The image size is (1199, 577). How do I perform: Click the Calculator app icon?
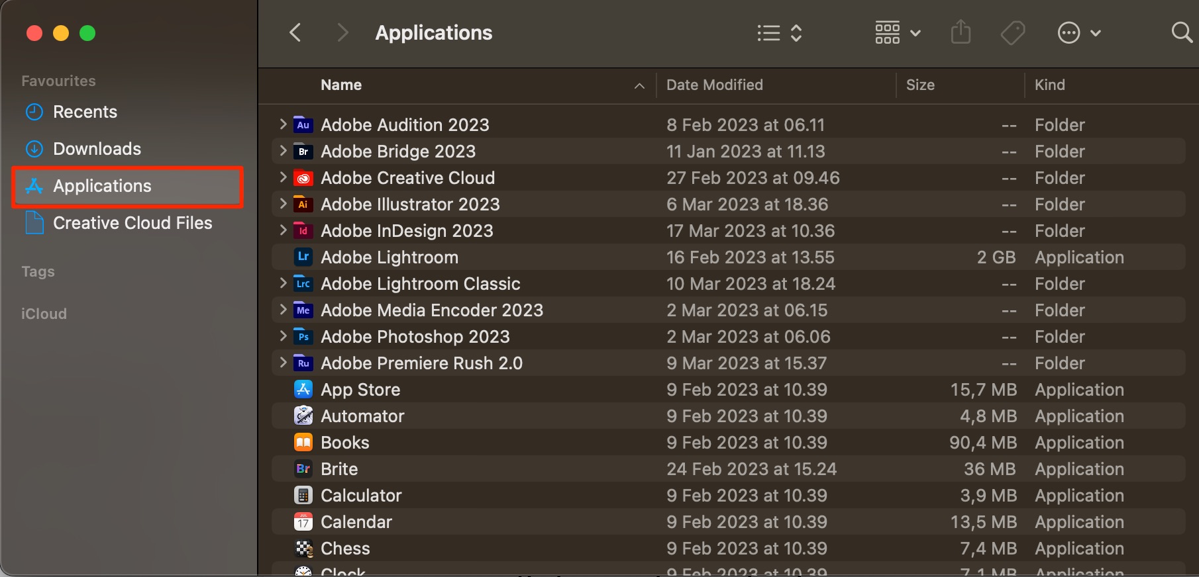pyautogui.click(x=303, y=495)
